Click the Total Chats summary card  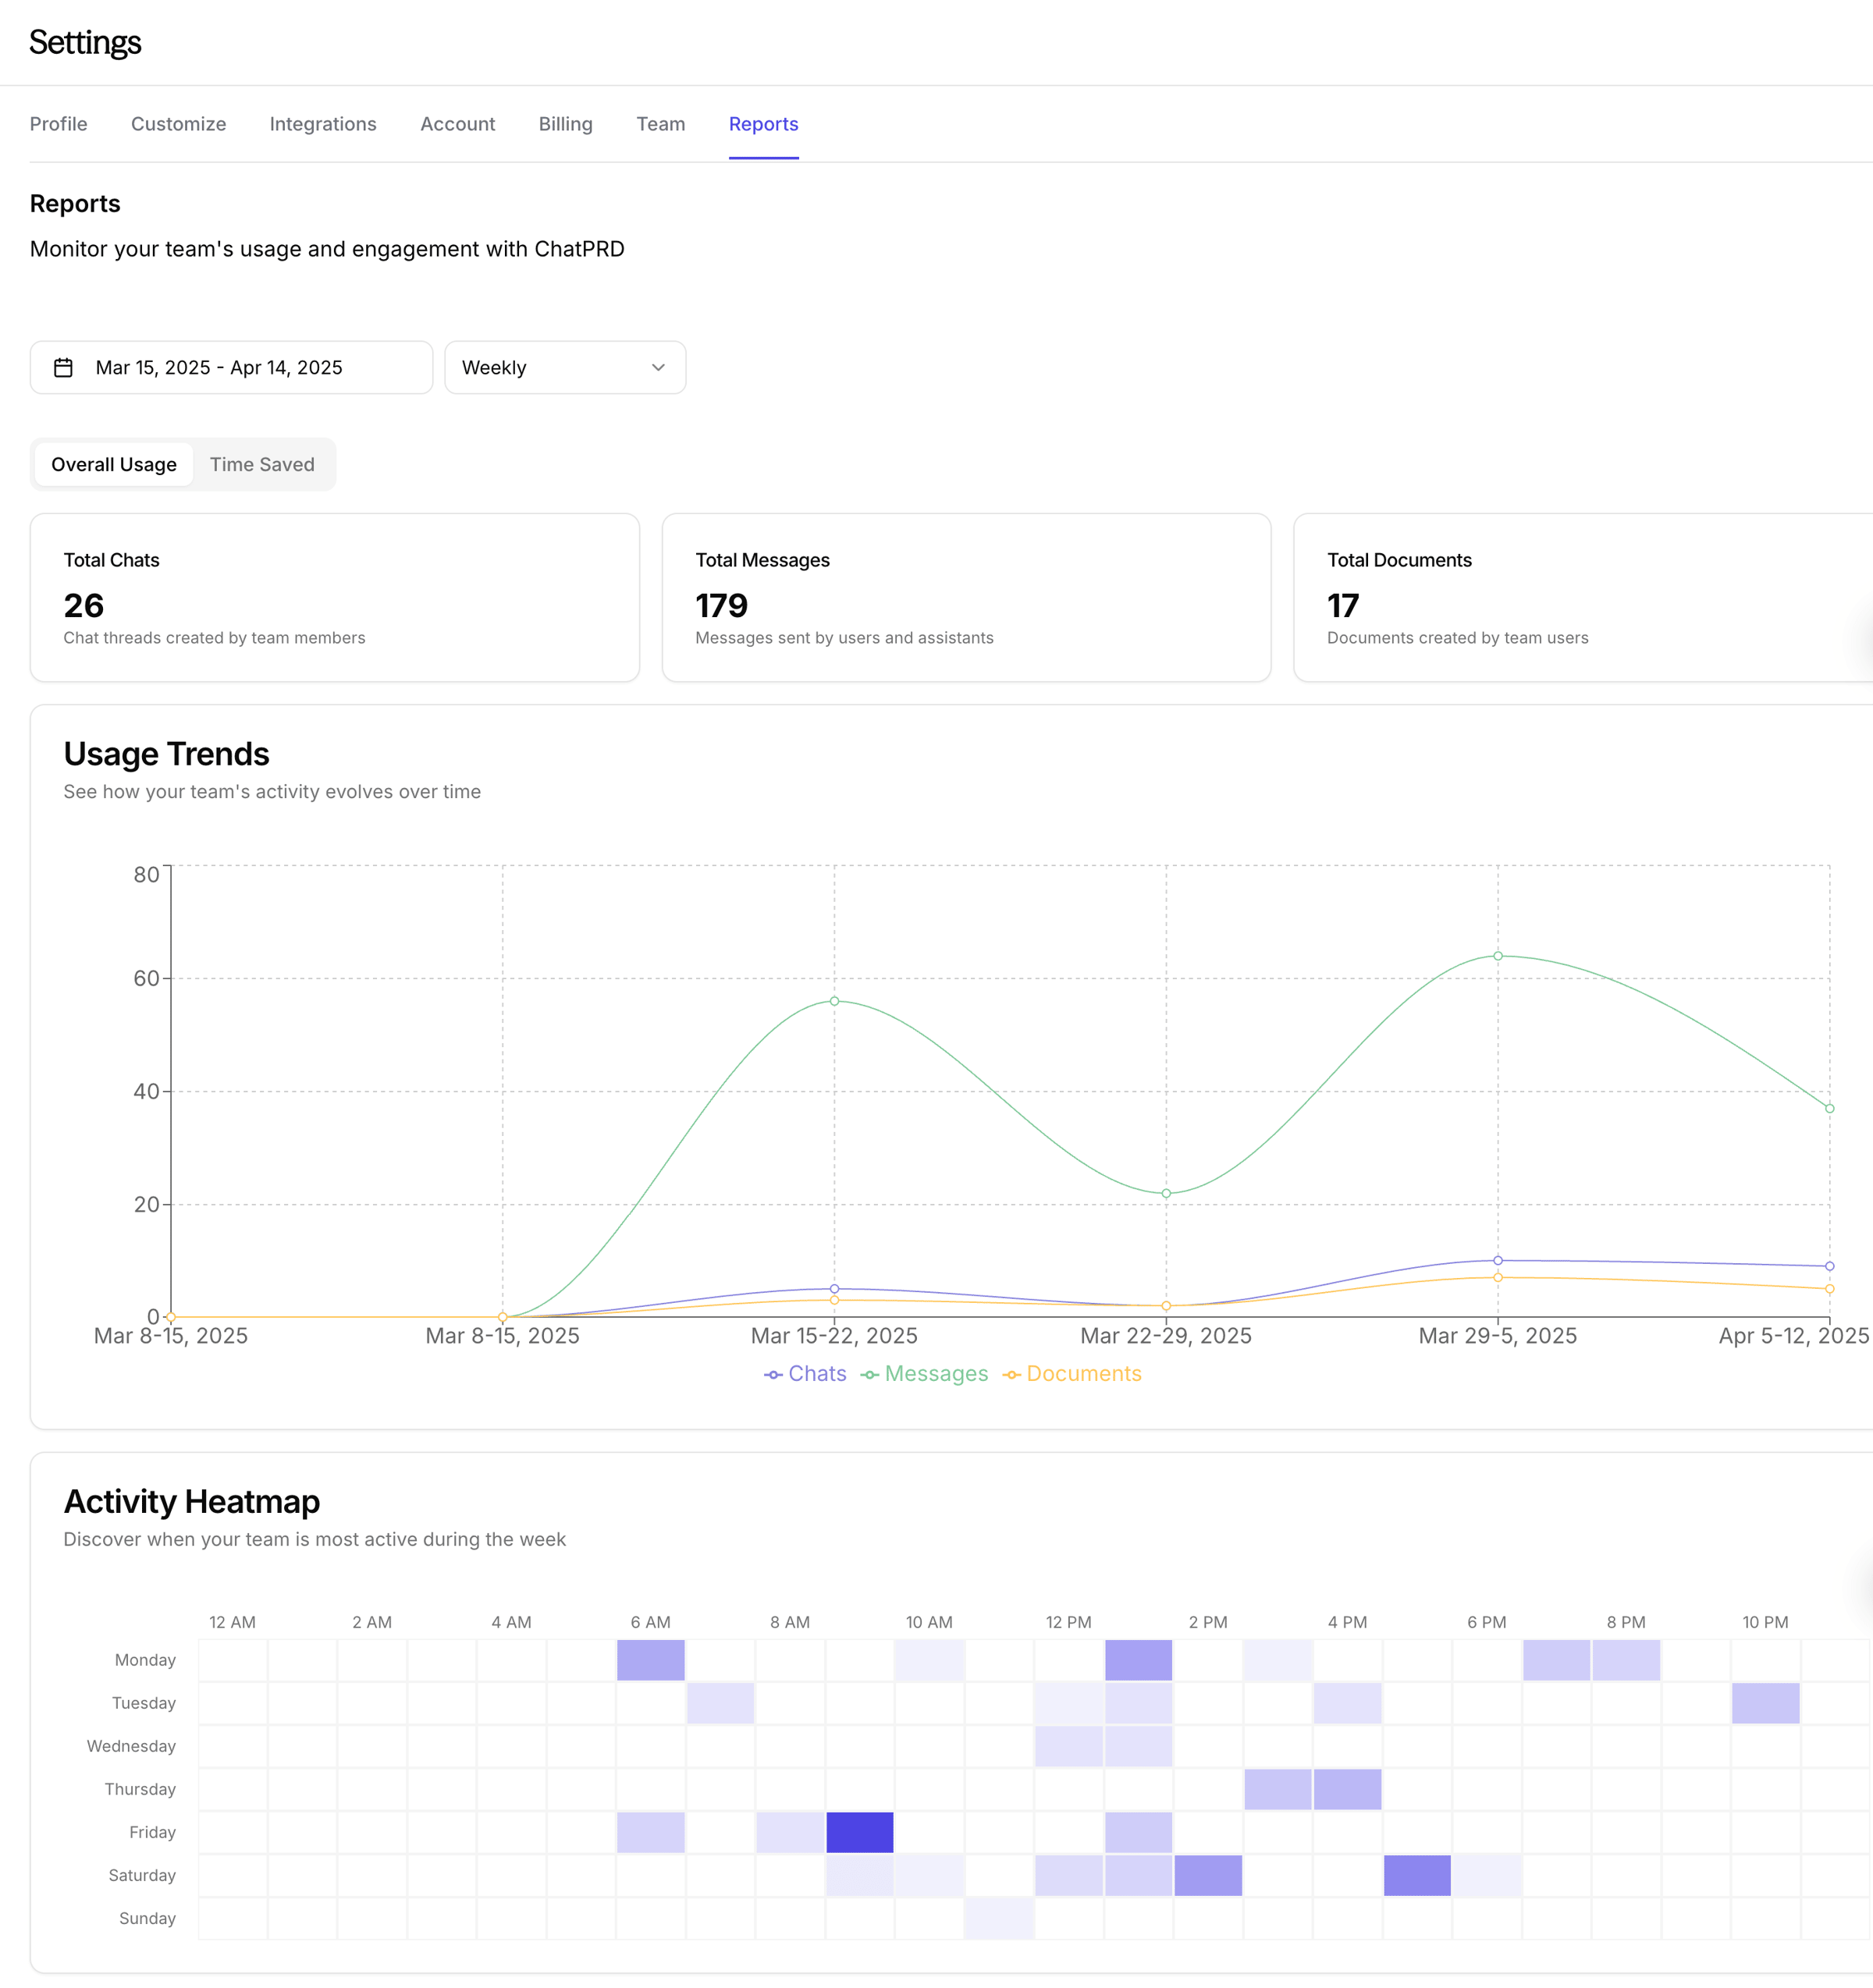pyautogui.click(x=334, y=598)
